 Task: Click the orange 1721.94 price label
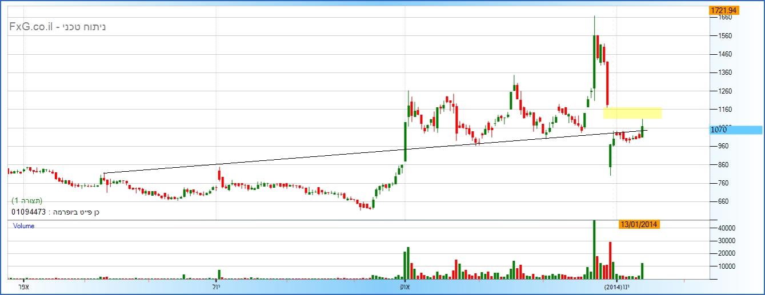(x=723, y=10)
